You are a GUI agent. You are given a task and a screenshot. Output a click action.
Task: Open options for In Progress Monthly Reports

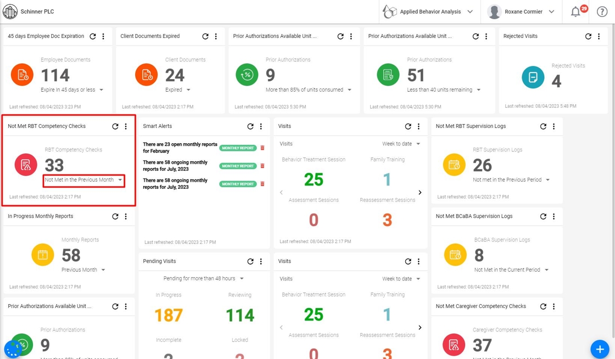click(x=126, y=217)
